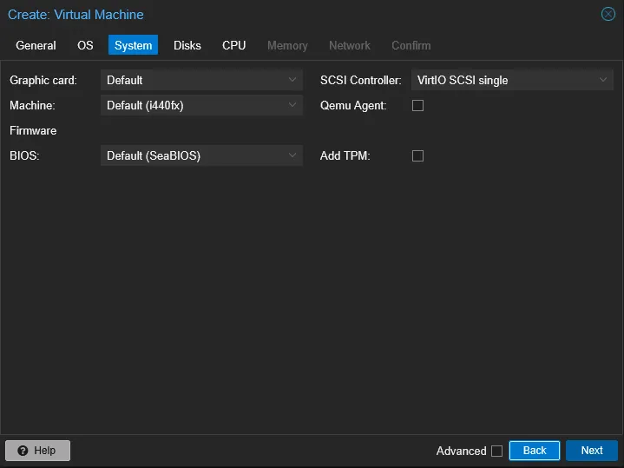This screenshot has width=624, height=468.
Task: Select the CPU tab
Action: click(x=233, y=45)
